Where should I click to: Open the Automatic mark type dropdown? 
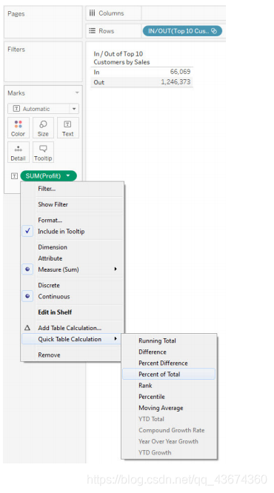(74, 109)
